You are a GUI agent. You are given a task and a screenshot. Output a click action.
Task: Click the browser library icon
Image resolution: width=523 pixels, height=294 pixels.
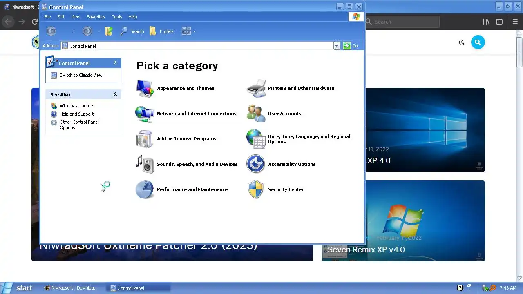click(486, 22)
